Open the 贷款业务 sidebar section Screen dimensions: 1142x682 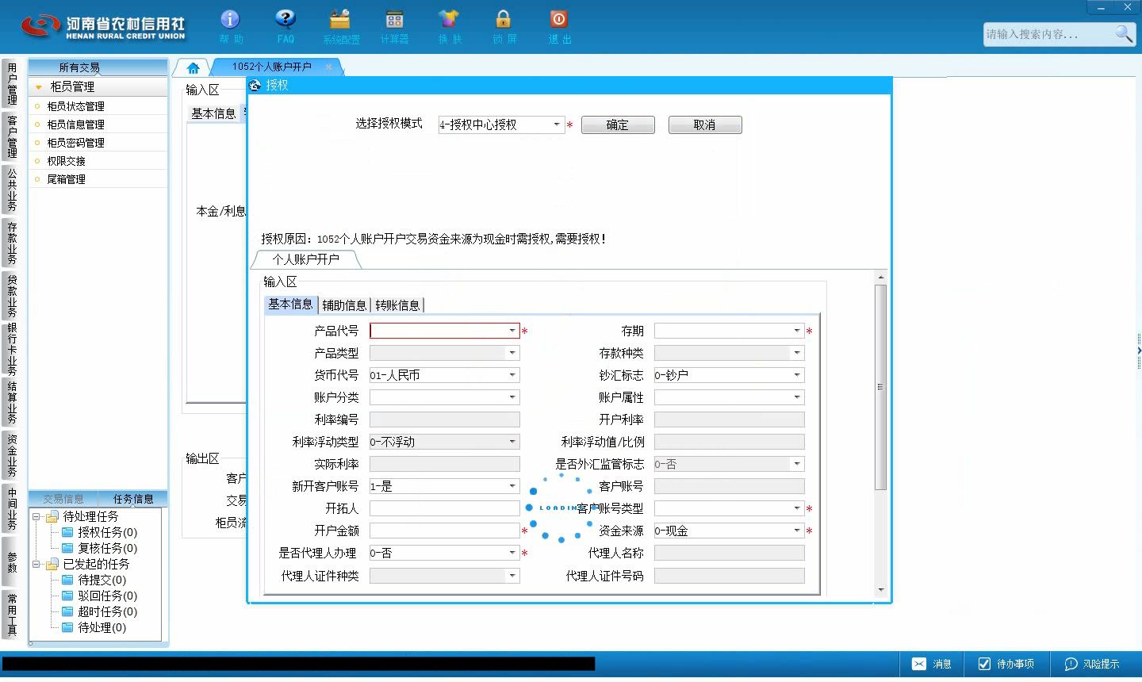(x=12, y=296)
